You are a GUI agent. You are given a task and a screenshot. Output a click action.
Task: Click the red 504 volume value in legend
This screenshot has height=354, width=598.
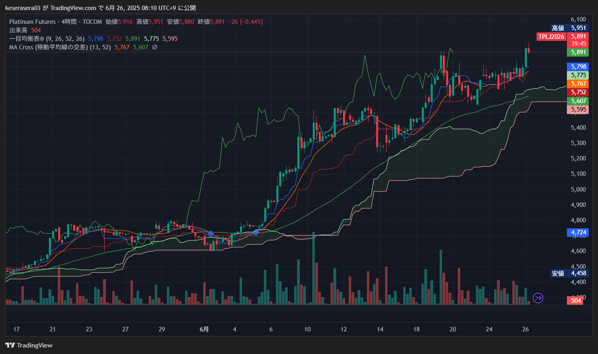coord(36,30)
